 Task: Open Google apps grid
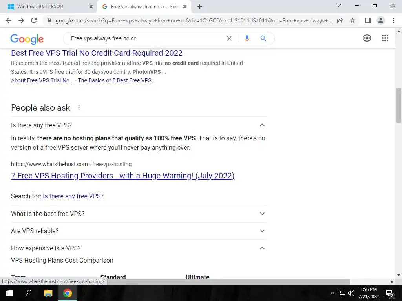pos(385,38)
